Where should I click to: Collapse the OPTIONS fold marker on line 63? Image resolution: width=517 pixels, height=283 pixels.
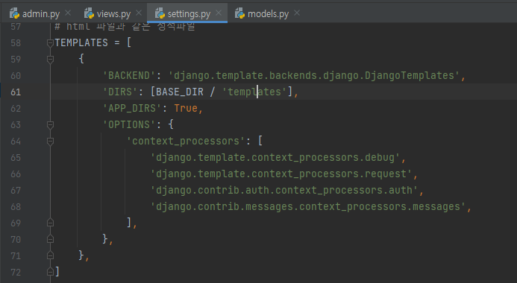[x=50, y=124]
